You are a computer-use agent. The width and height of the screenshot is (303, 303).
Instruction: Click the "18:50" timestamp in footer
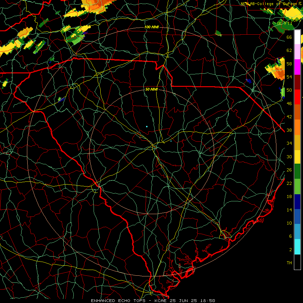coord(207,301)
